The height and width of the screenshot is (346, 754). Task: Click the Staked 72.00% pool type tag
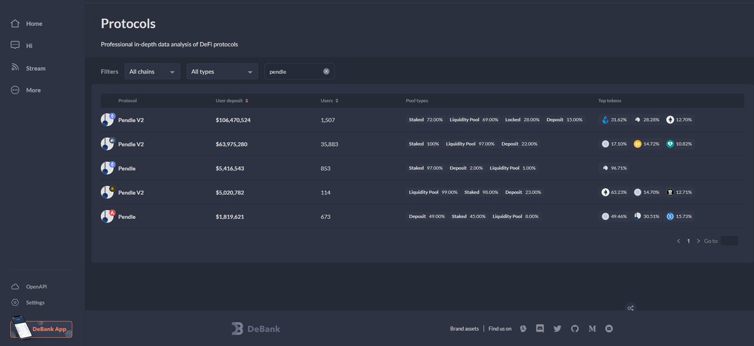425,120
